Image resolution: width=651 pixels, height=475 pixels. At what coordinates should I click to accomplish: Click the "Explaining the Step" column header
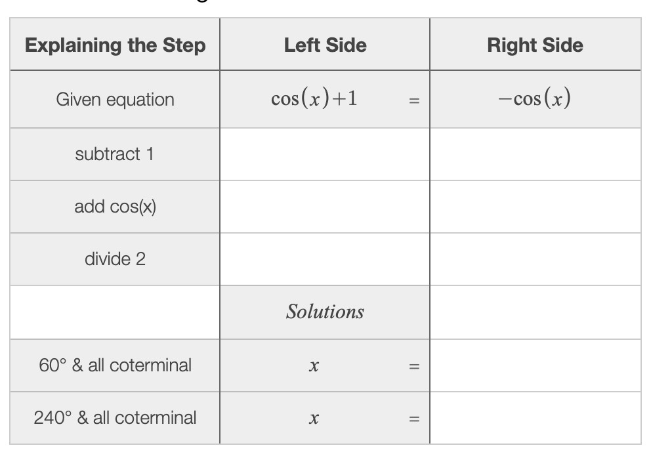[115, 45]
